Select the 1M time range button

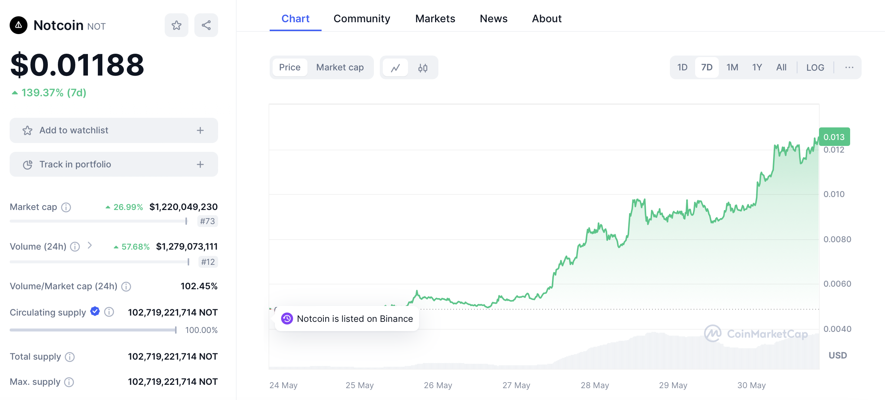click(732, 67)
